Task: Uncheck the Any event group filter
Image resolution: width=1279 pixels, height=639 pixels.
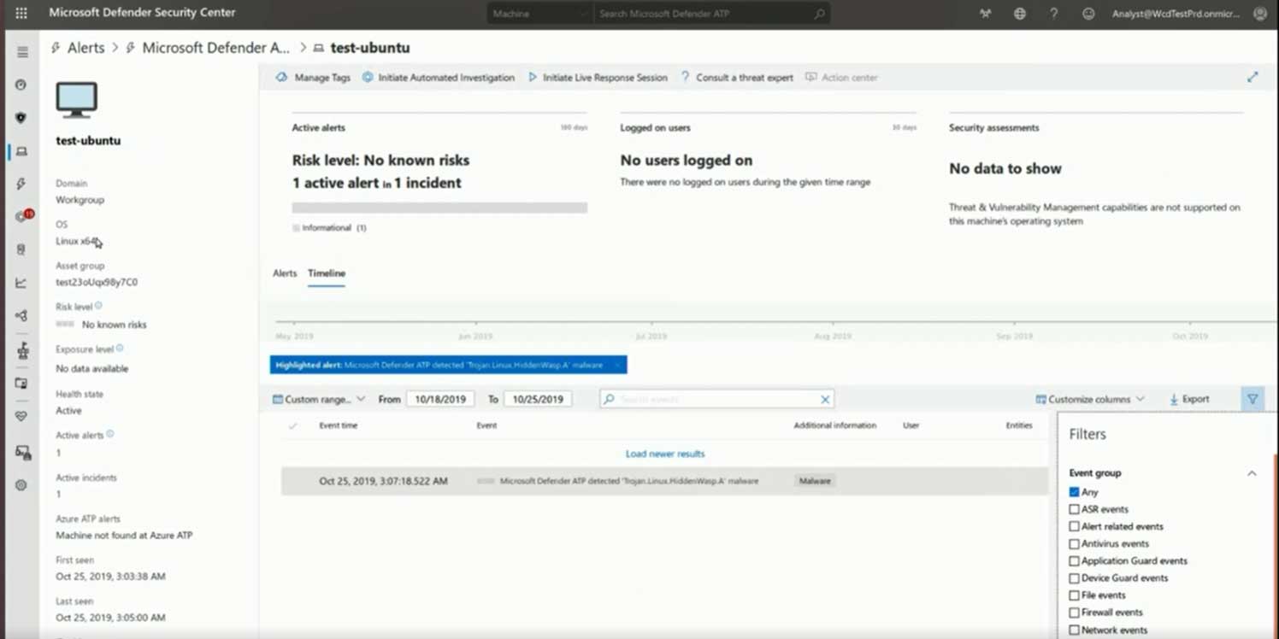Action: [1074, 492]
